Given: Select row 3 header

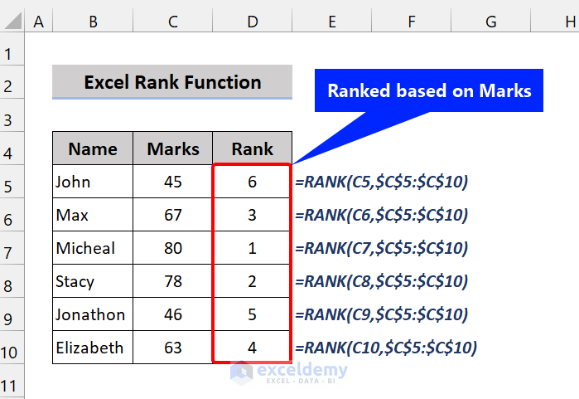Looking at the screenshot, I should [x=12, y=115].
